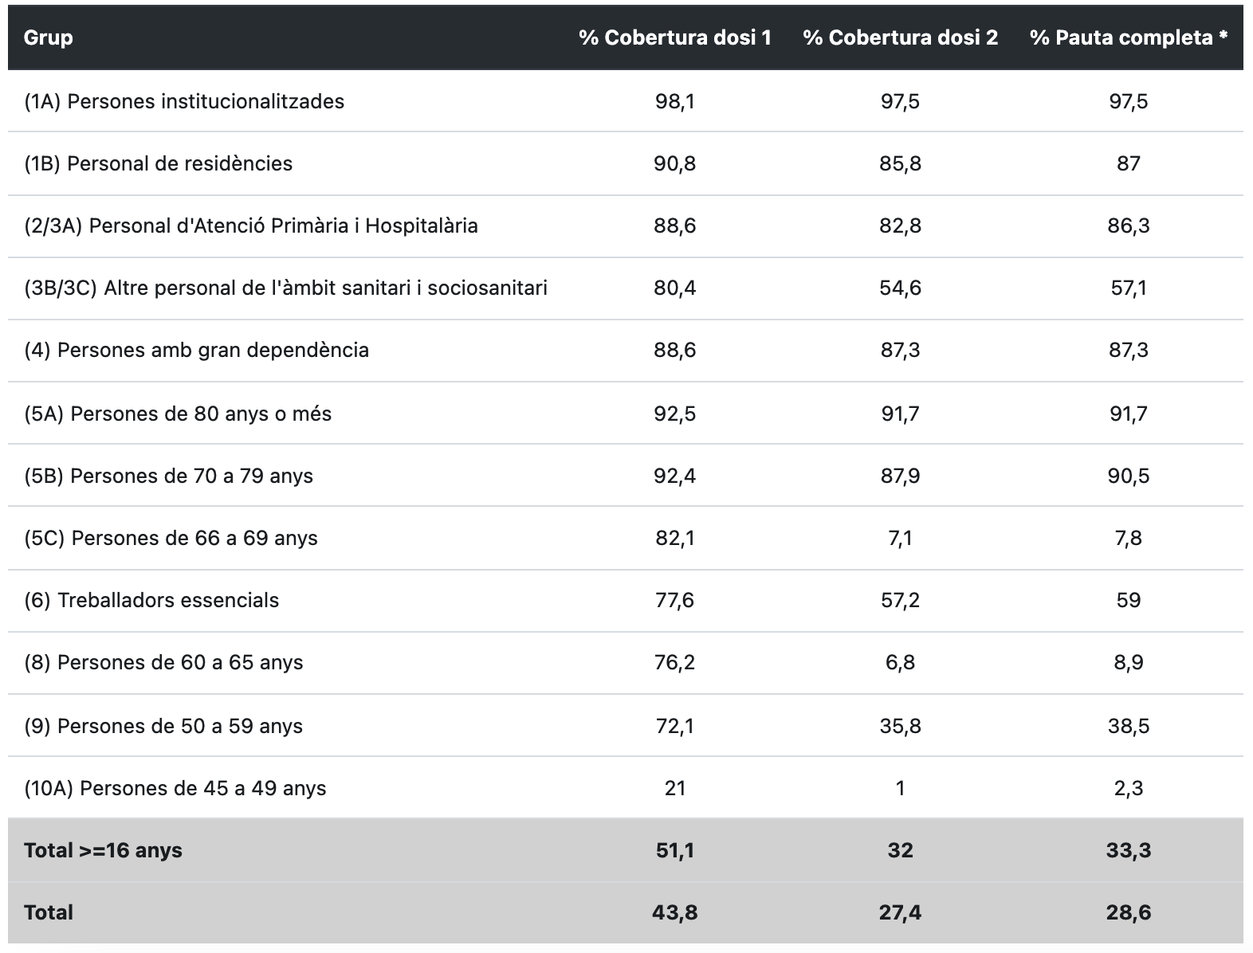1253x953 pixels.
Task: Select the Personal de residències row label
Action: coord(158,163)
